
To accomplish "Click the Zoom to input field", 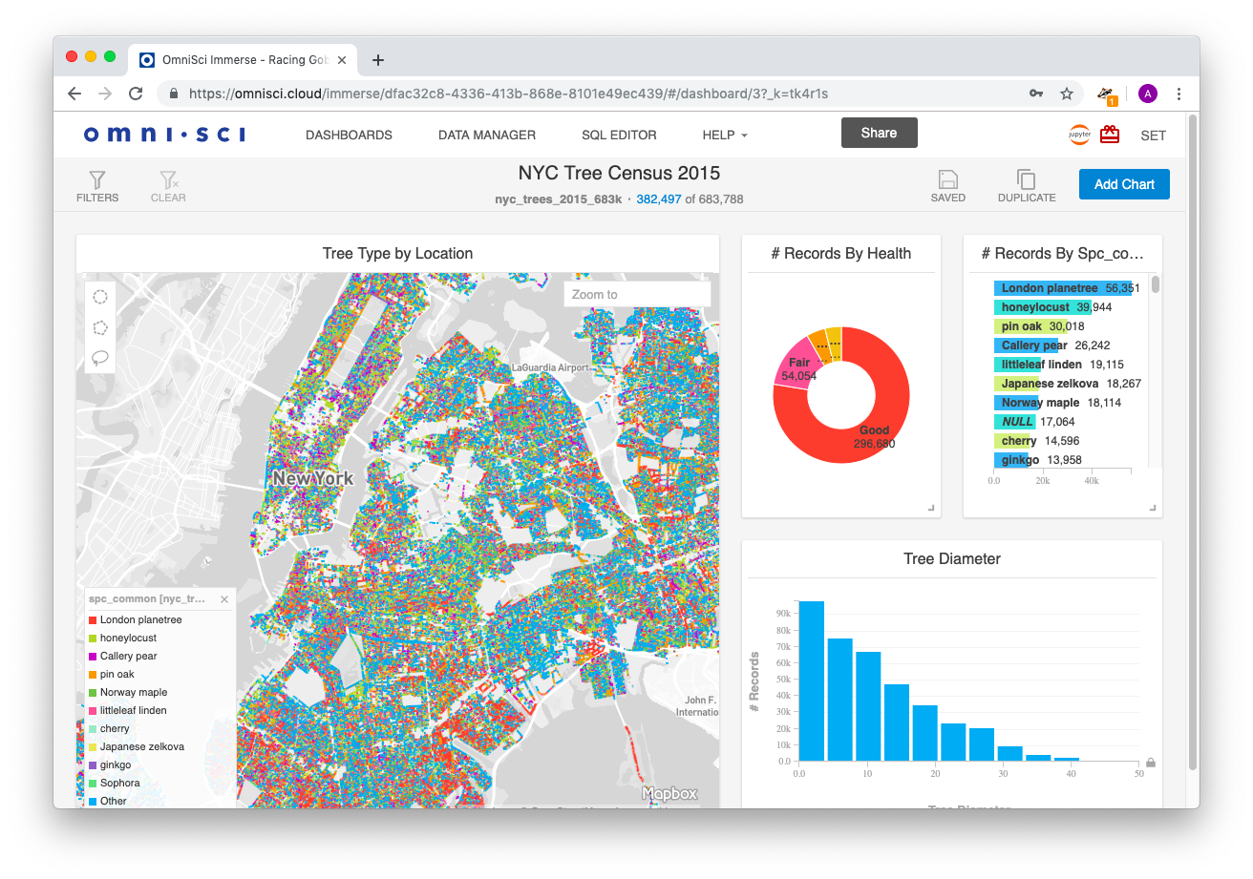I will click(x=637, y=294).
